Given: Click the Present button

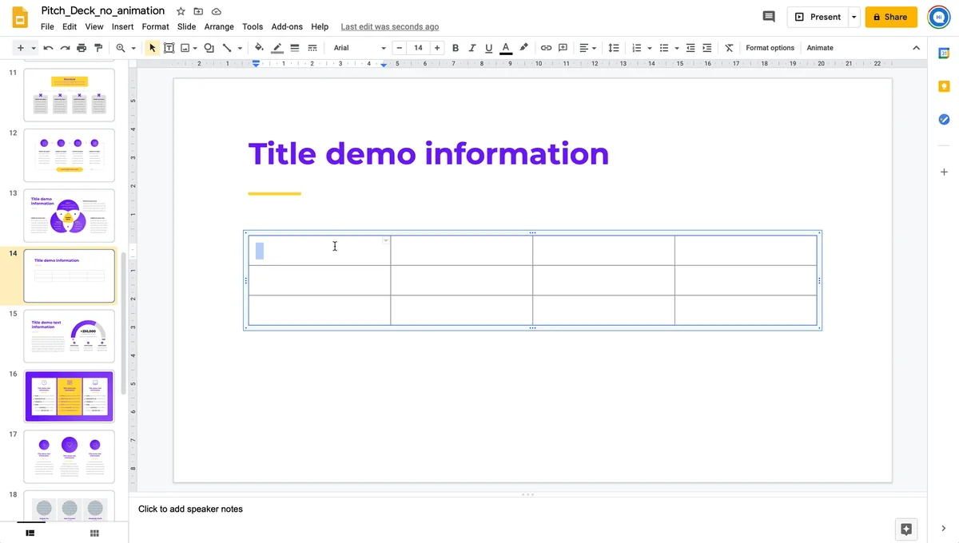Looking at the screenshot, I should point(818,17).
